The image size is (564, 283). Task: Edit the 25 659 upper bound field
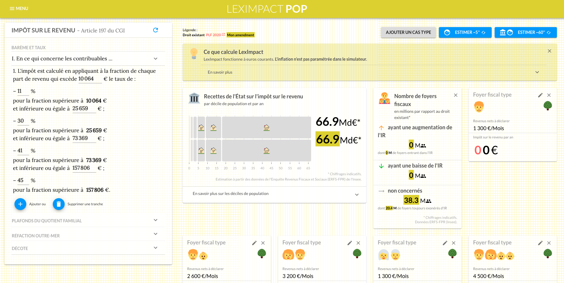pos(84,109)
